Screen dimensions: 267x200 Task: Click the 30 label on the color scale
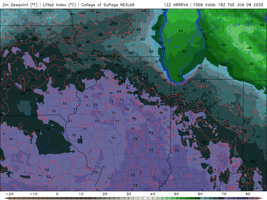(x=129, y=194)
